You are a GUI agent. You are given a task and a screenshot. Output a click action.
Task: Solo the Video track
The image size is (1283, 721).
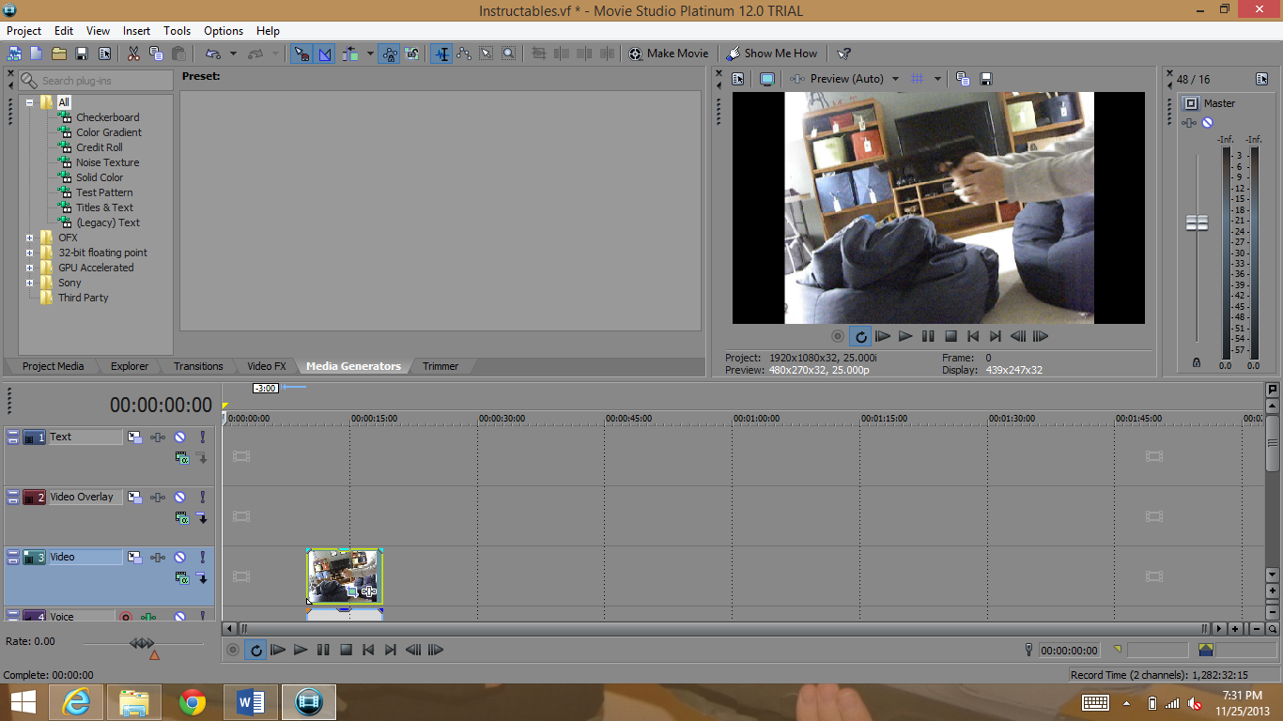[202, 557]
